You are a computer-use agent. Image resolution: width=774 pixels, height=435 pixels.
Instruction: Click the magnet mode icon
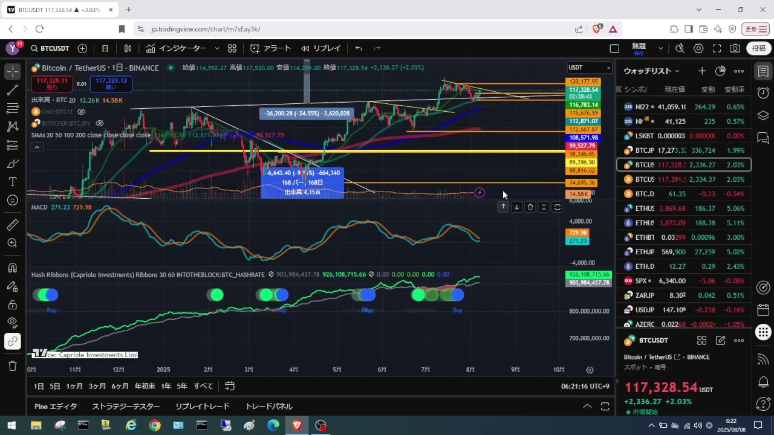pyautogui.click(x=12, y=268)
